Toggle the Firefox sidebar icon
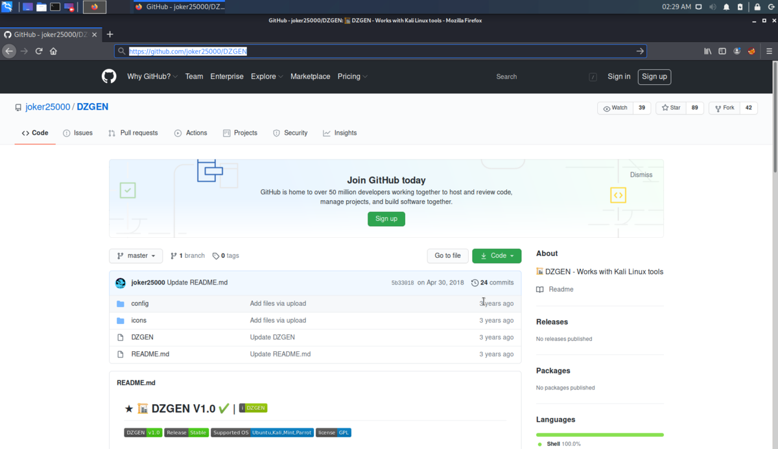Viewport: 778px width, 449px height. [x=722, y=51]
